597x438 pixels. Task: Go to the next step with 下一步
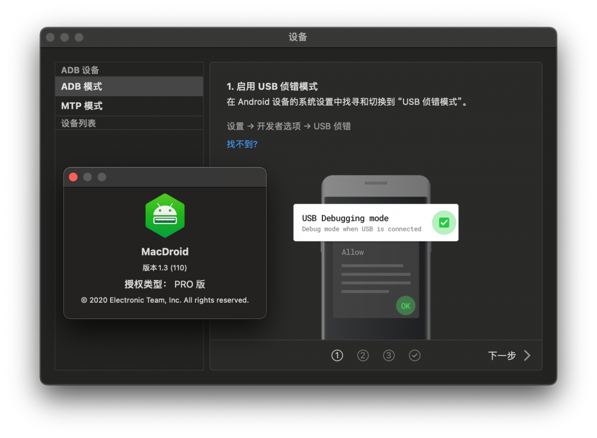pyautogui.click(x=509, y=355)
